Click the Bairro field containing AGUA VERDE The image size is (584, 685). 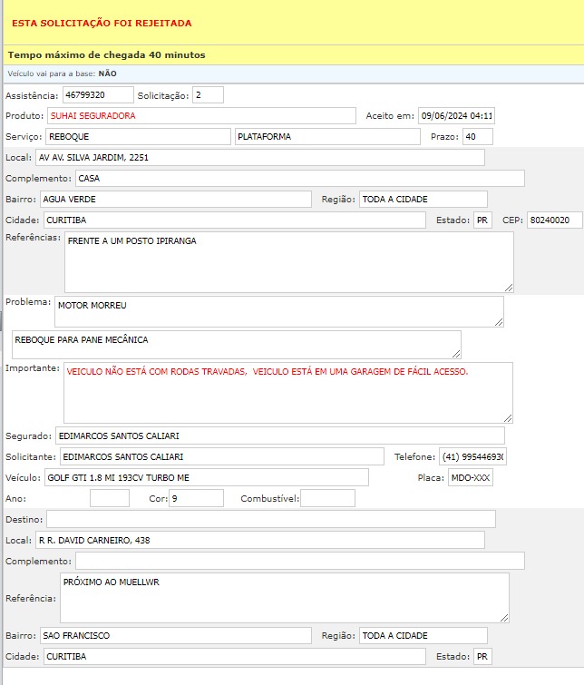point(175,199)
